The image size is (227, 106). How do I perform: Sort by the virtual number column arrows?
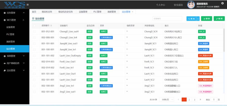(x=51, y=26)
